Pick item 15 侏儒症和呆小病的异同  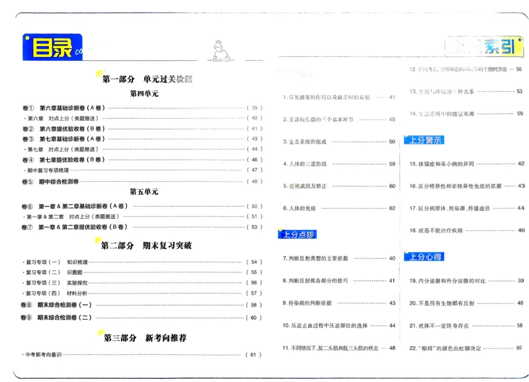[467, 164]
